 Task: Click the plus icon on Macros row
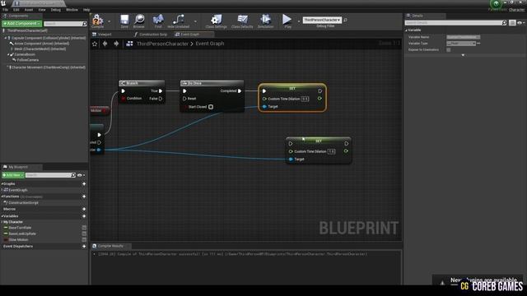pos(84,209)
